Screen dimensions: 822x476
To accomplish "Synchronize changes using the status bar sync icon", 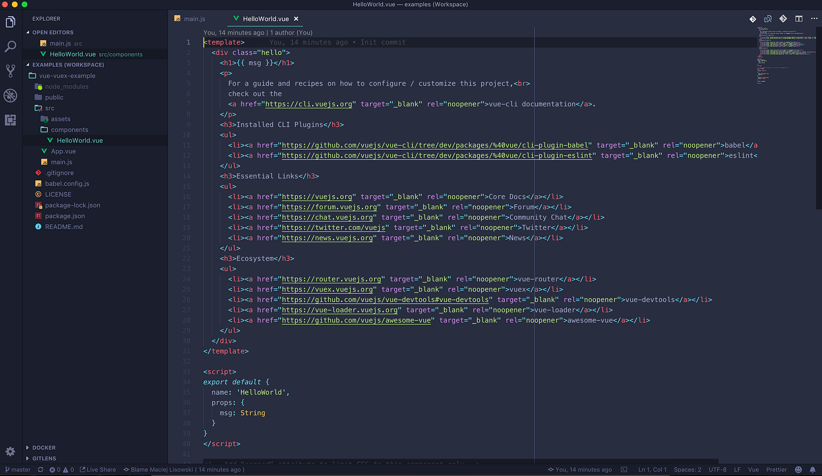I will click(x=41, y=470).
